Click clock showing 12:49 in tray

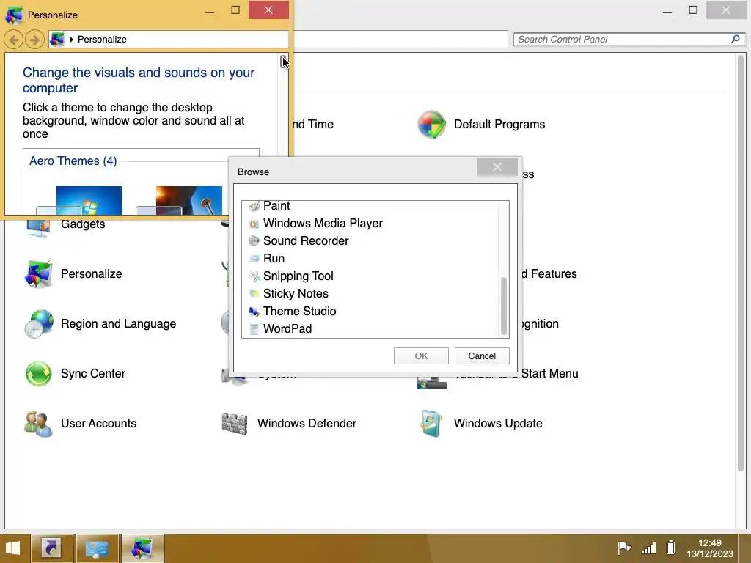(x=709, y=543)
